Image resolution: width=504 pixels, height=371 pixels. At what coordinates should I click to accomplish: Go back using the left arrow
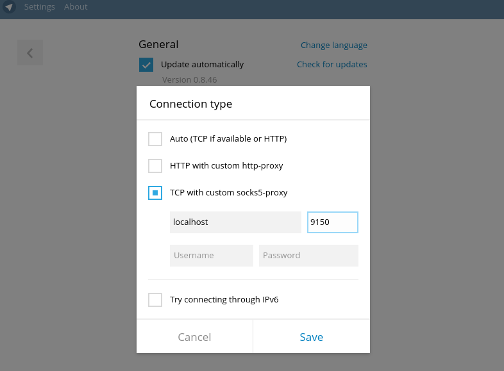coord(30,53)
